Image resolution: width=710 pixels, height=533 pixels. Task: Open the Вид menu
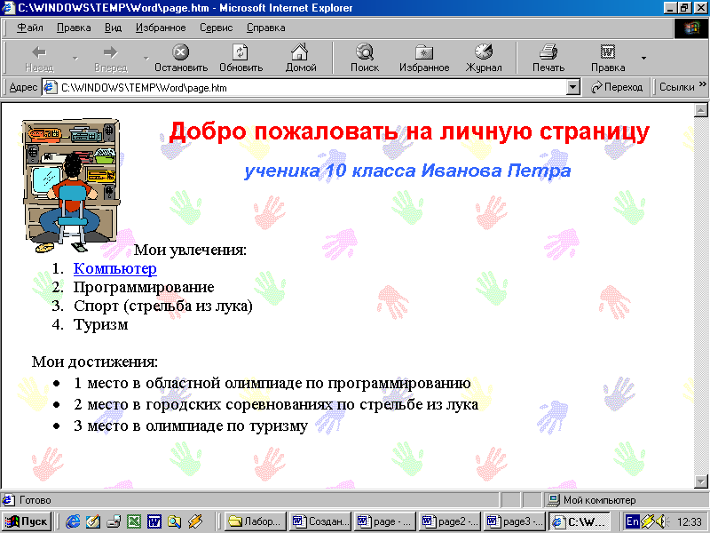pos(113,28)
